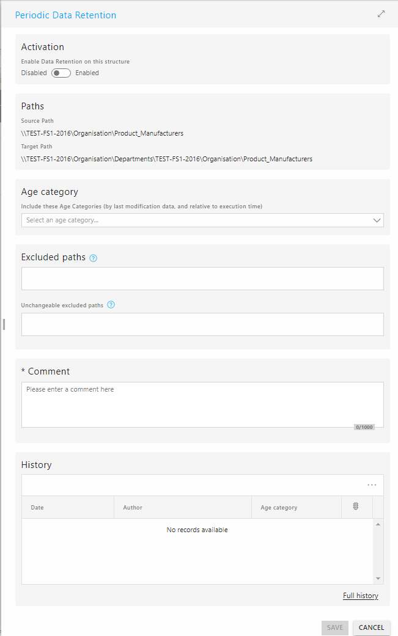
Task: Open the History grid three-dot menu
Action: [372, 485]
